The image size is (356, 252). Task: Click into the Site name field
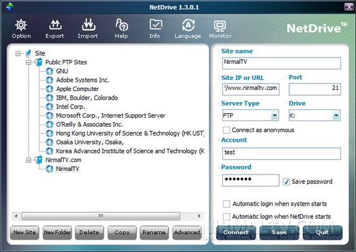[x=282, y=63]
